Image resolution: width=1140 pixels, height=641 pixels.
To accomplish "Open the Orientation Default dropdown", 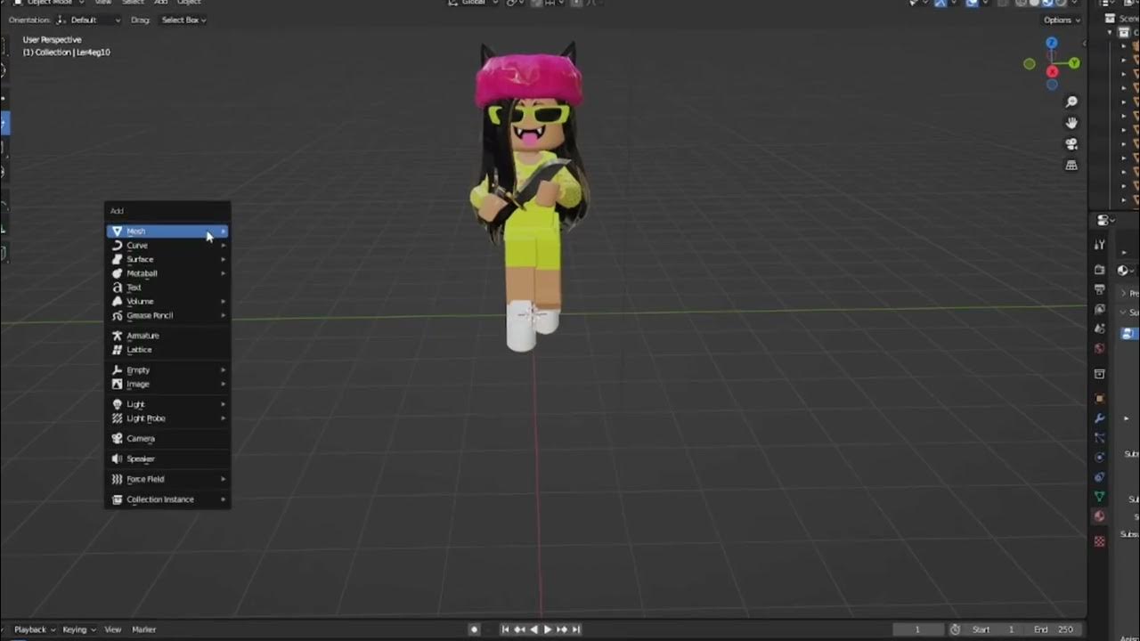I will (87, 20).
